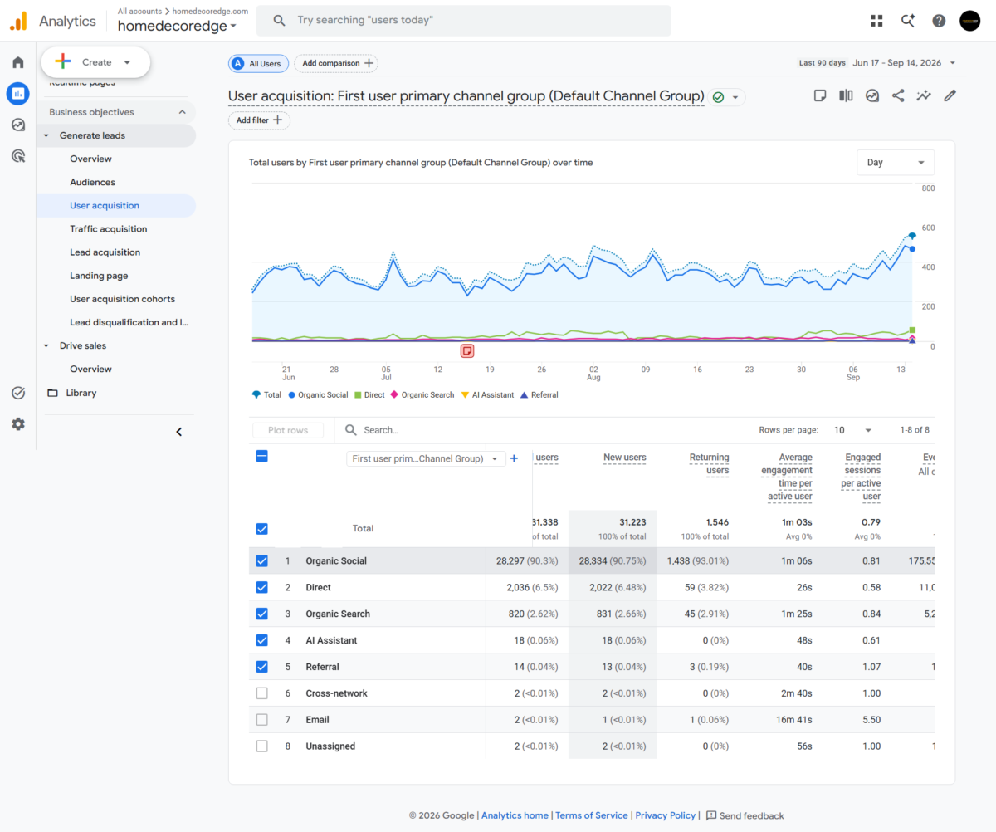
Task: Check the Cross-network row checkbox
Action: (x=262, y=693)
